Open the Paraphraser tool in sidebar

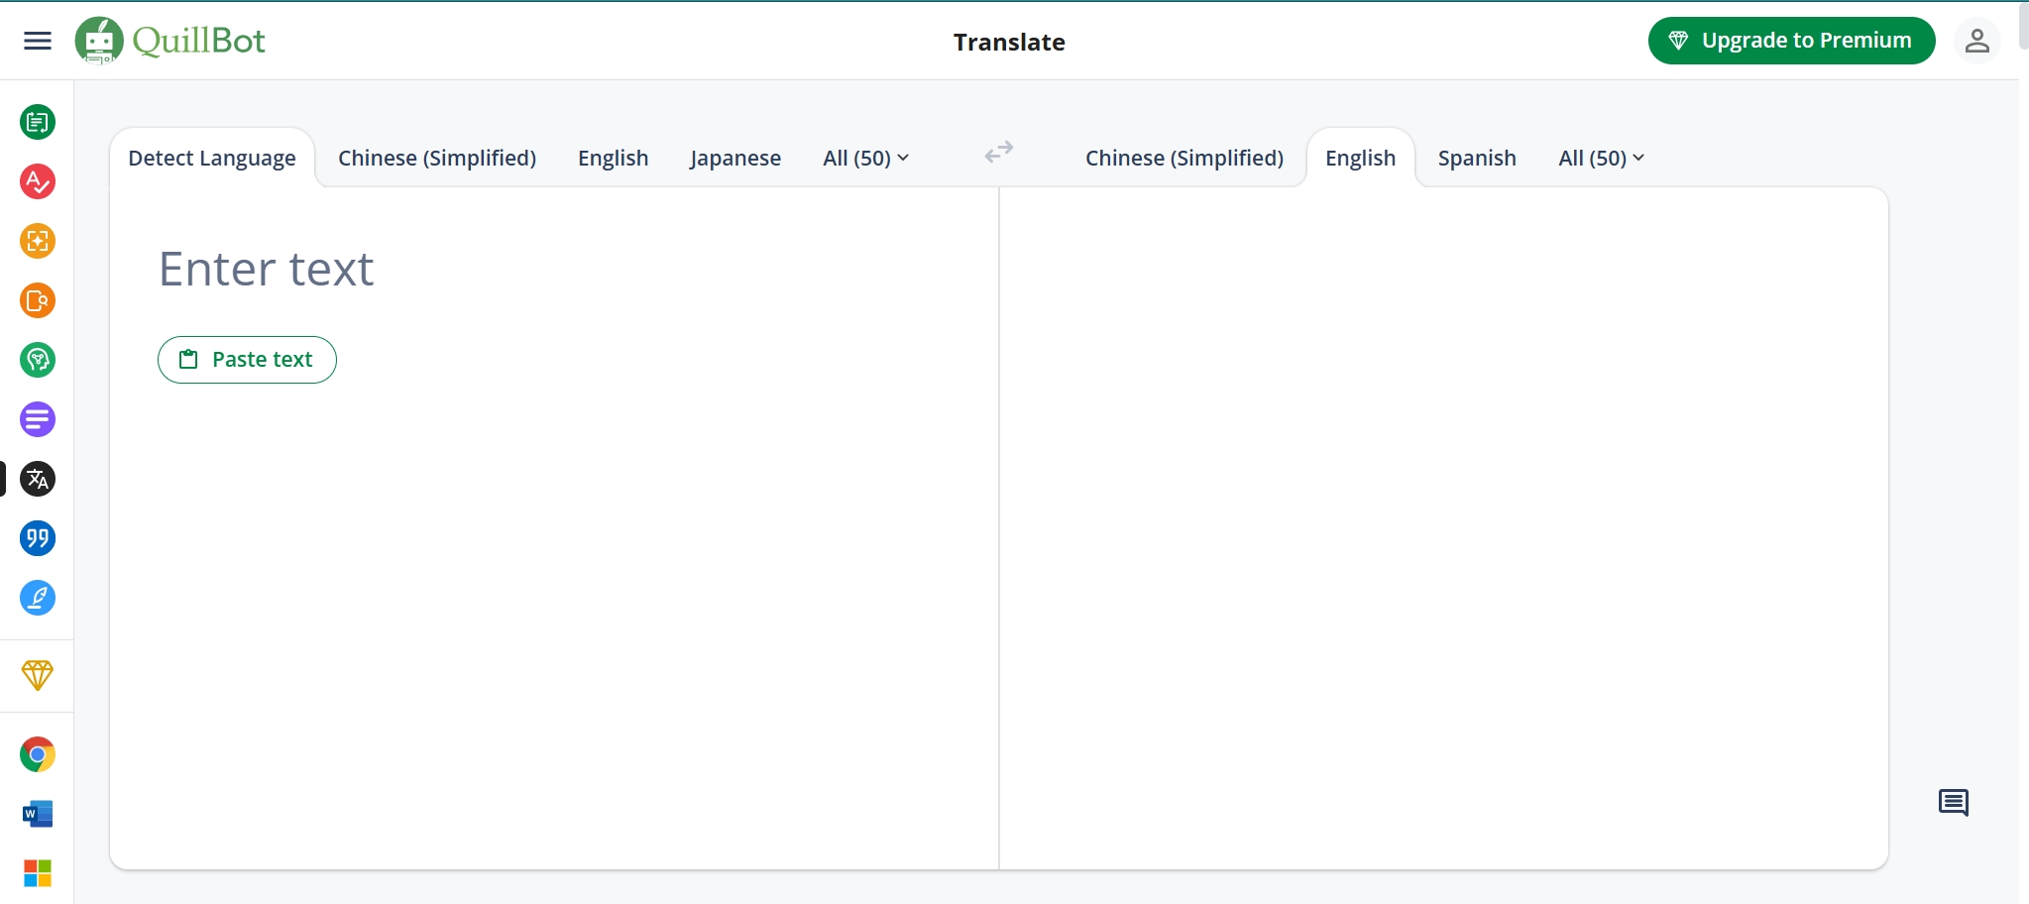(38, 122)
